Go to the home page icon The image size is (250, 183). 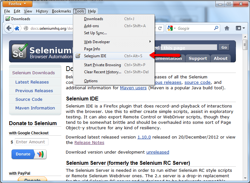(x=227, y=28)
